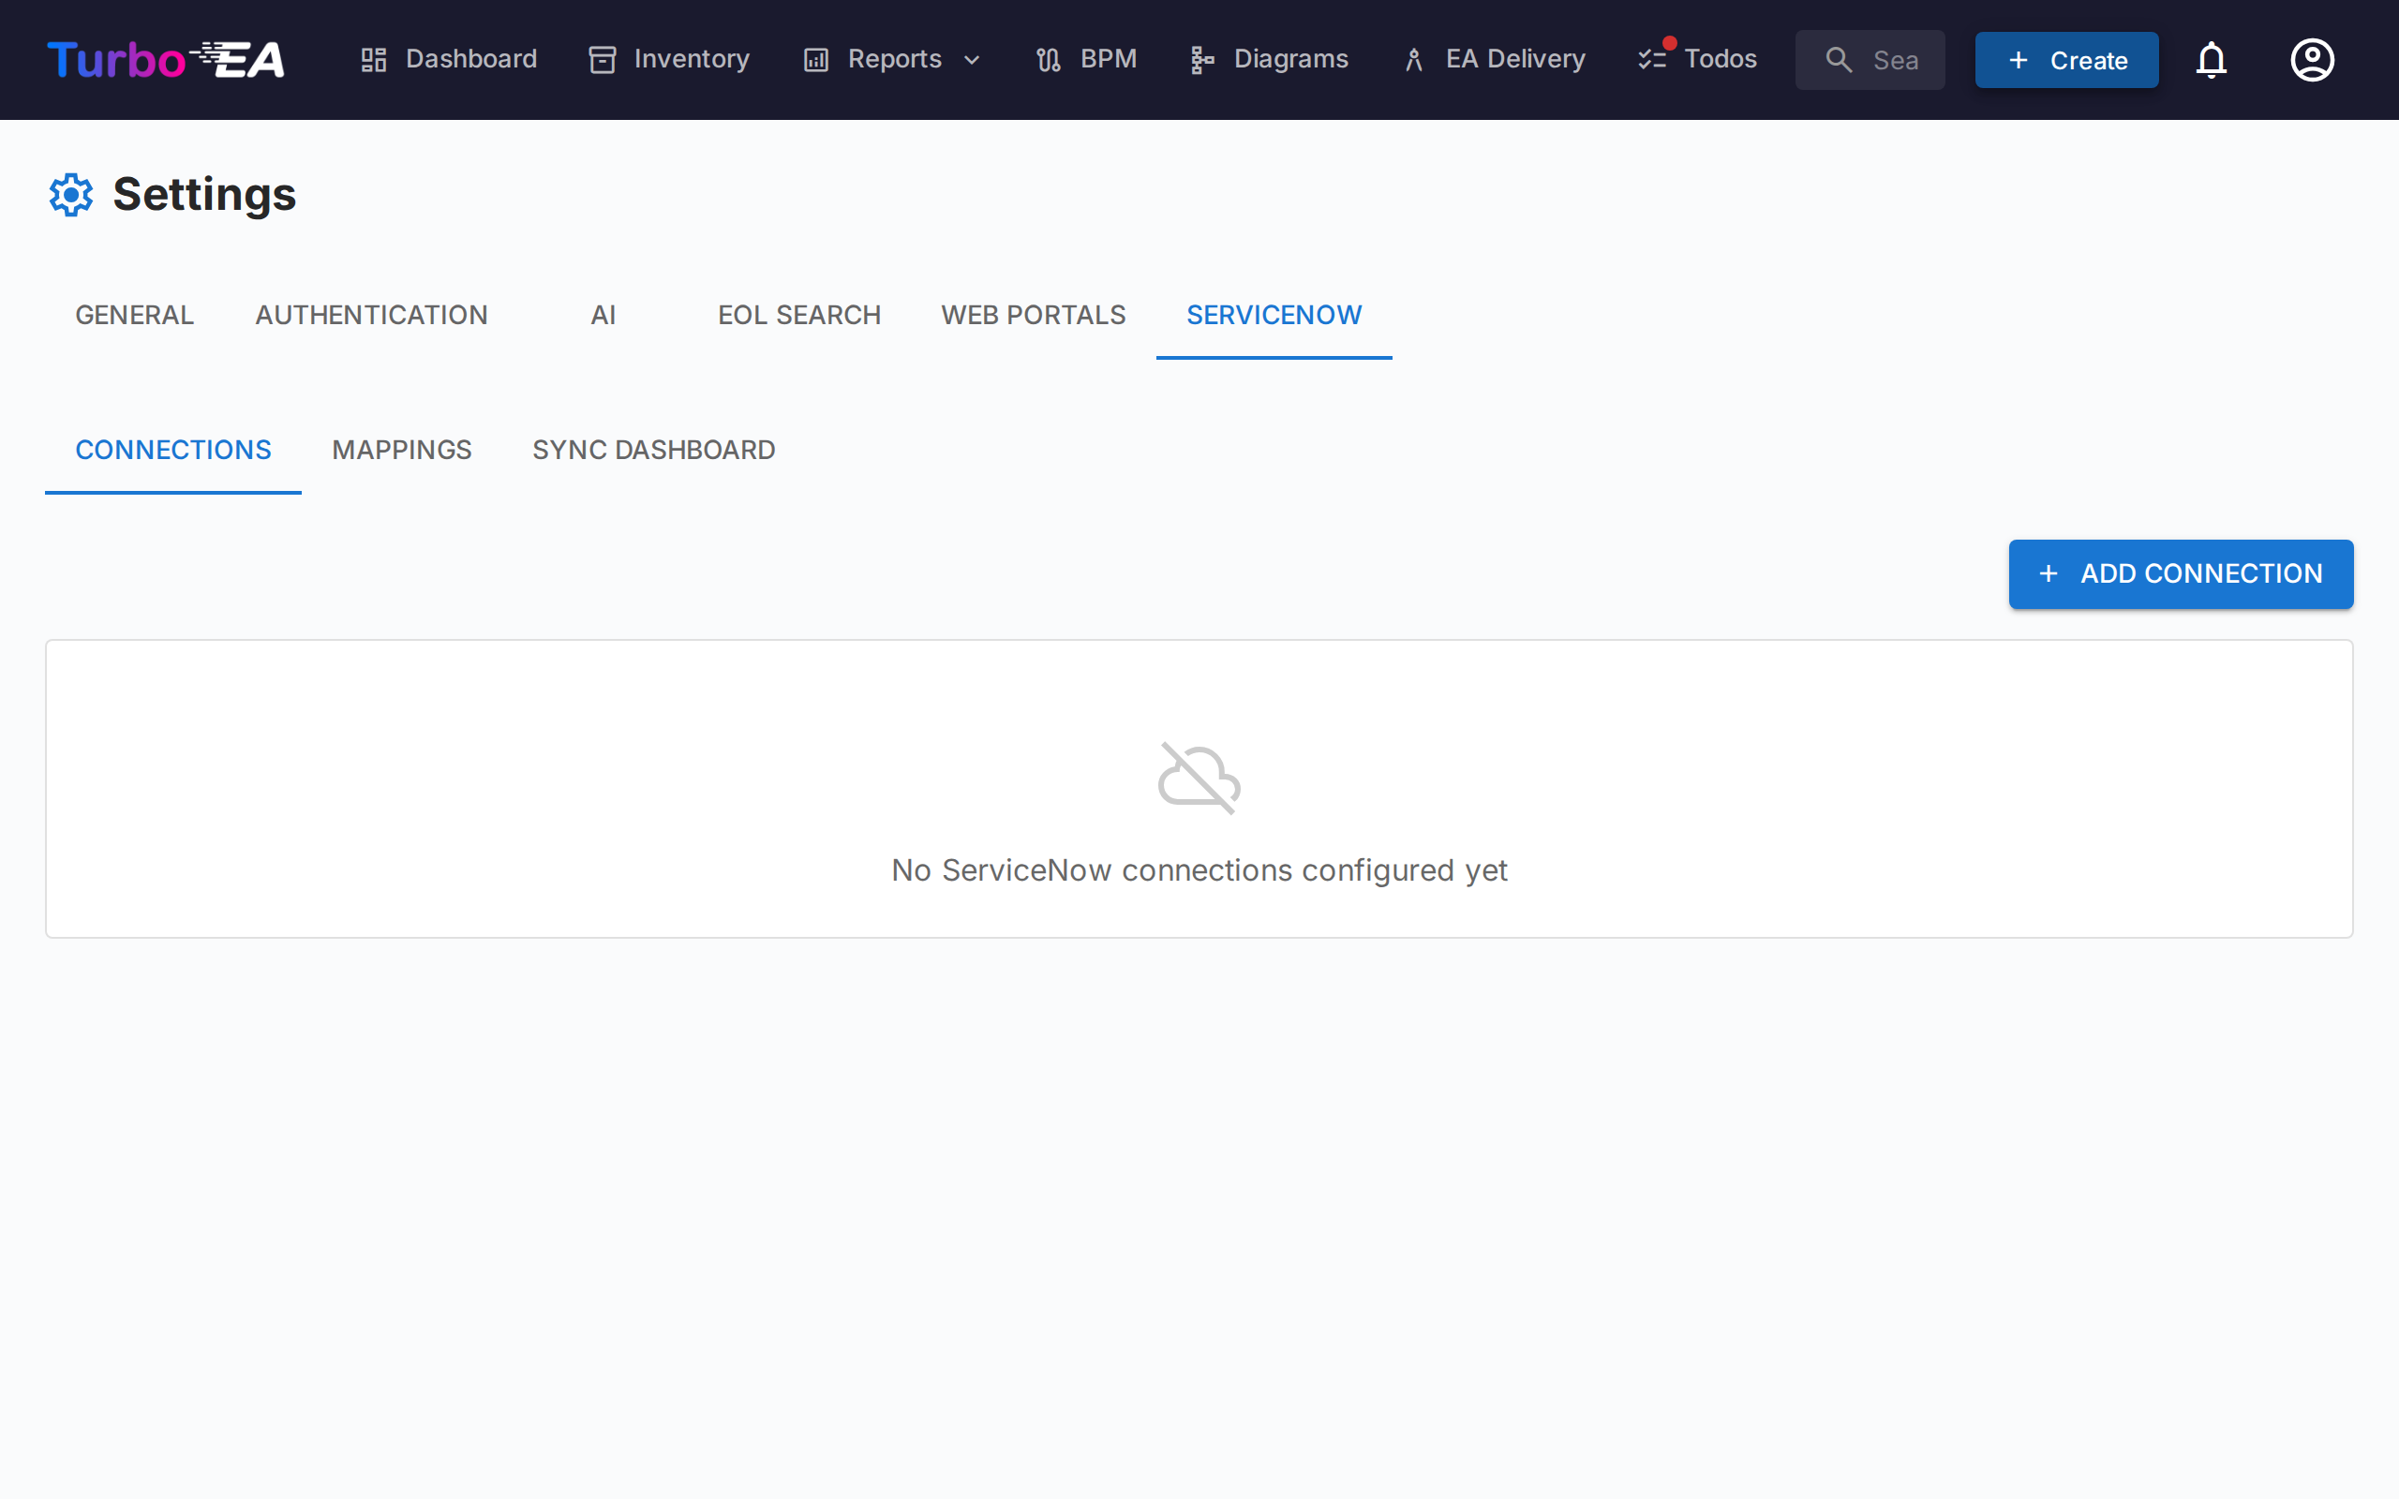Click the Turbo EA logo
Viewport: 2399px width, 1499px height.
pyautogui.click(x=165, y=59)
